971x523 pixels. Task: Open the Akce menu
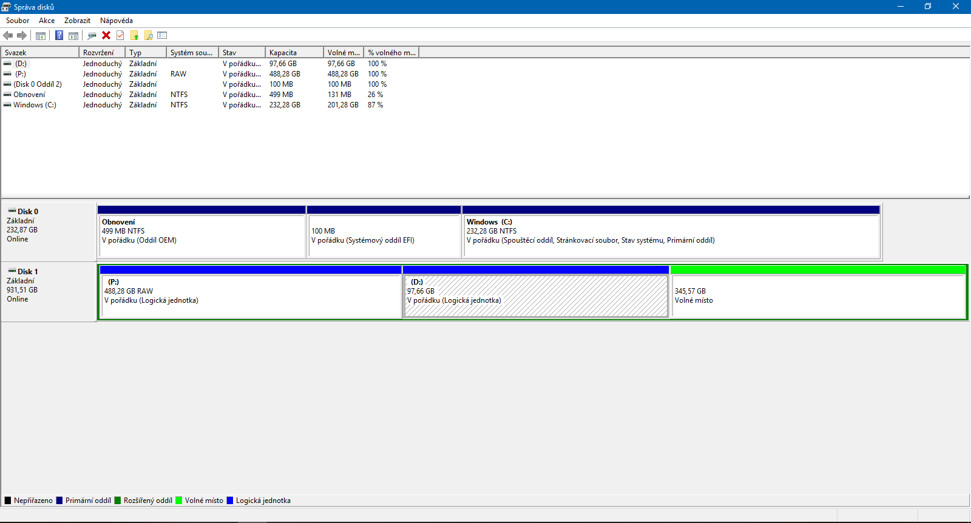point(47,21)
